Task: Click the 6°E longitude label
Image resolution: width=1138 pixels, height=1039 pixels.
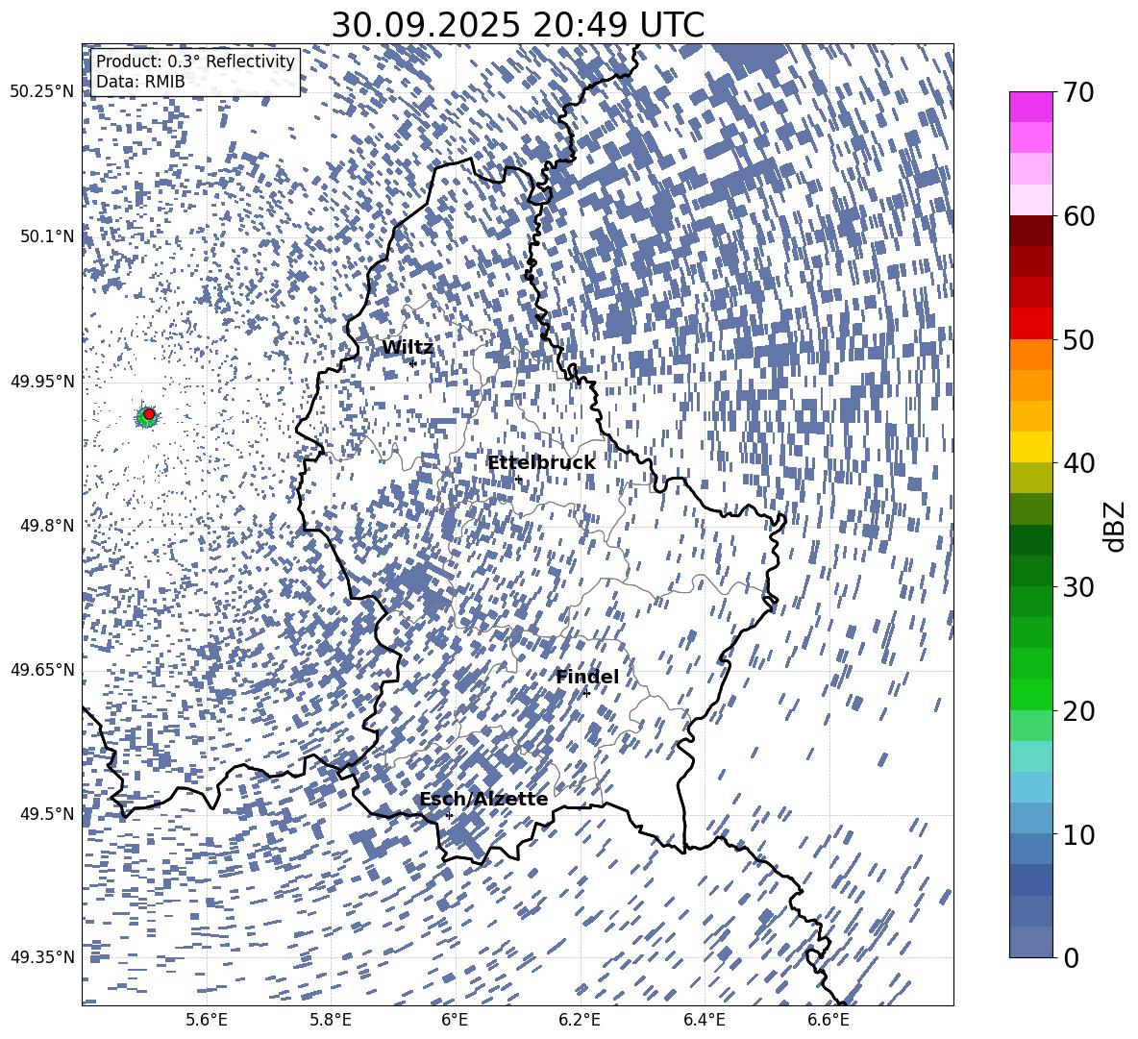Action: coord(455,1020)
